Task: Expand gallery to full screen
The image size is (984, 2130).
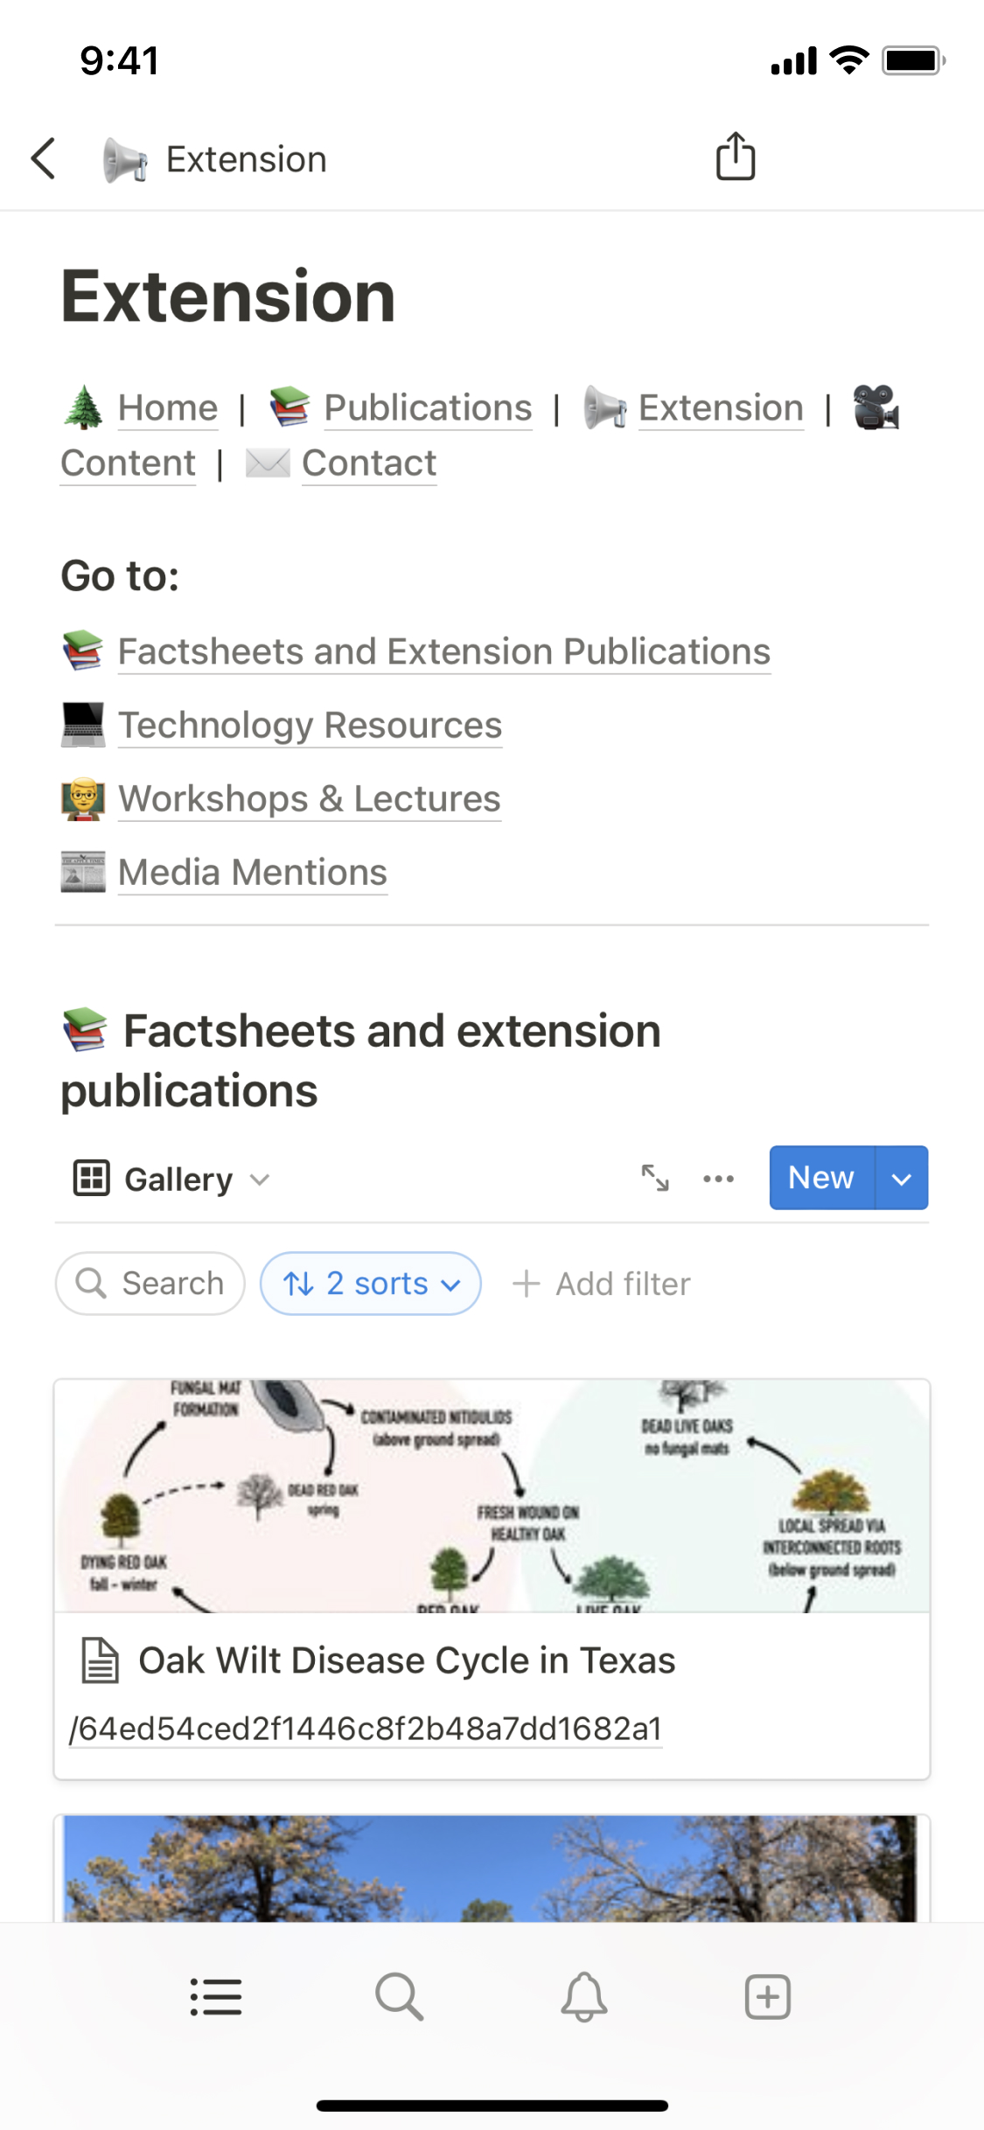Action: pyautogui.click(x=655, y=1178)
